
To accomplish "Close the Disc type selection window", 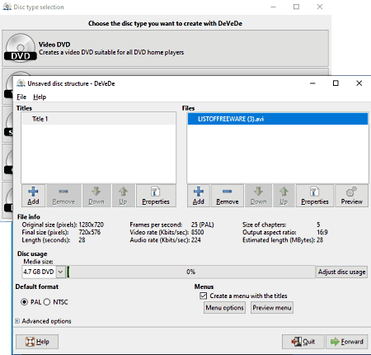I will pyautogui.click(x=320, y=7).
